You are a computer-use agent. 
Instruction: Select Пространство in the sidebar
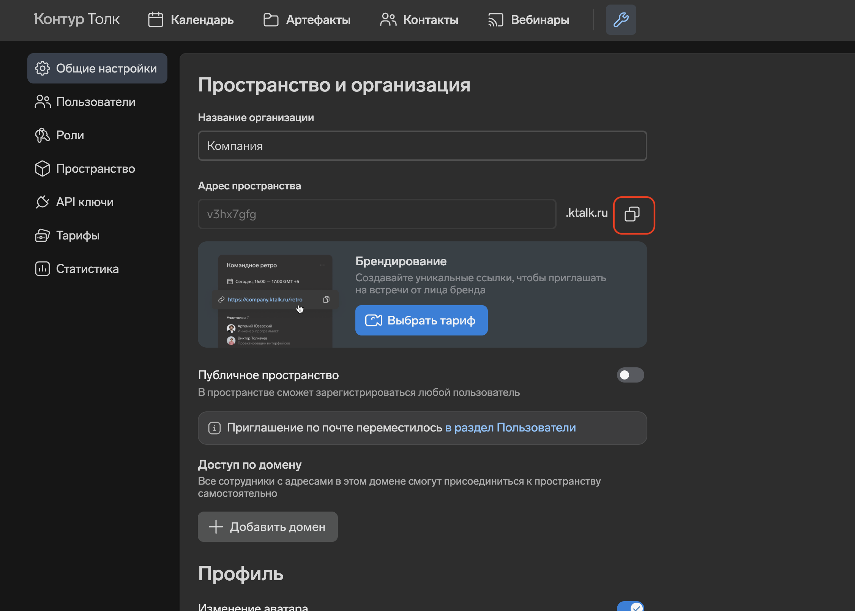coord(97,168)
